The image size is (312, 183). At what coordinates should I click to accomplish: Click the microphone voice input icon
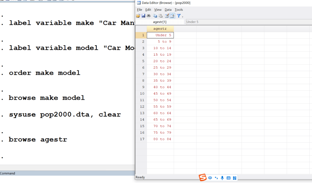click(222, 178)
